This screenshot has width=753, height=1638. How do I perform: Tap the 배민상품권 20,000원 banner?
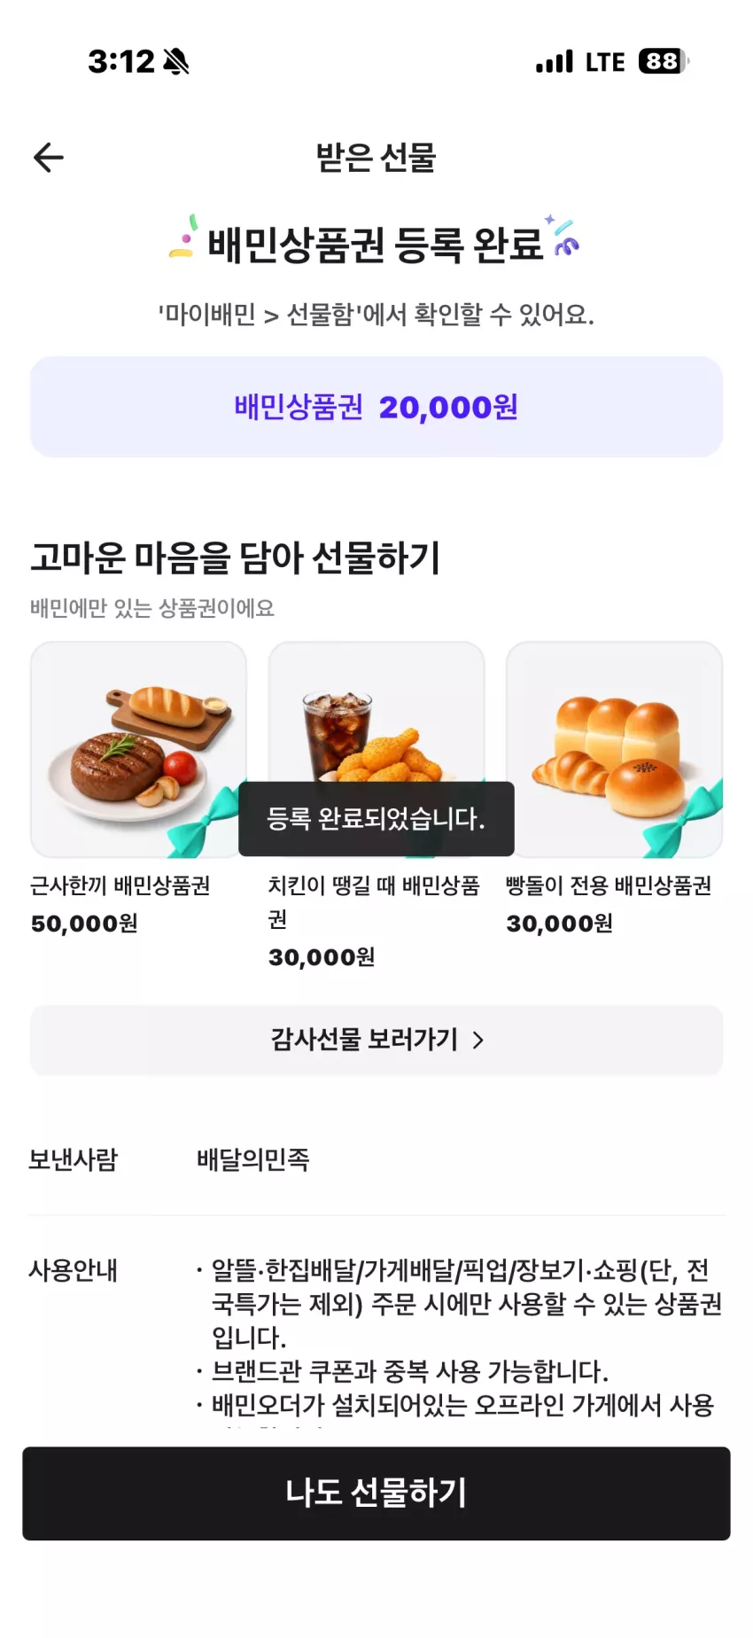(376, 407)
